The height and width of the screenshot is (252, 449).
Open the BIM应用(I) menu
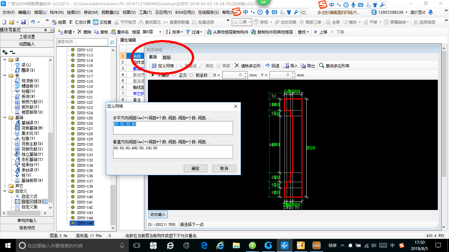coord(185,12)
